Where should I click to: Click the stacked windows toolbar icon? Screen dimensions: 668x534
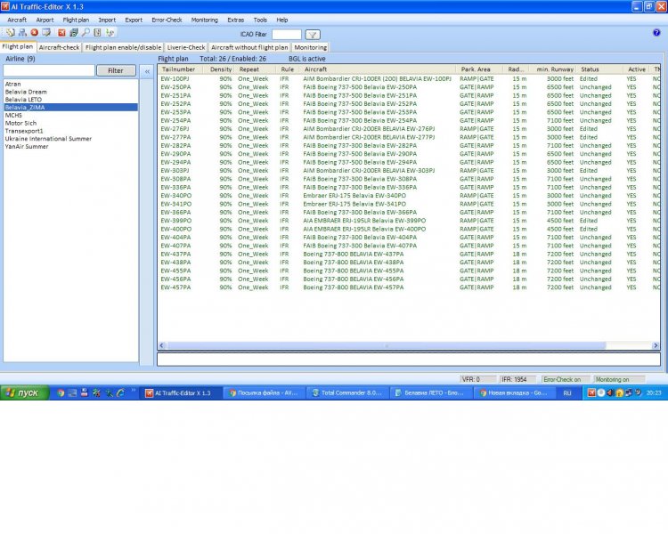click(74, 32)
